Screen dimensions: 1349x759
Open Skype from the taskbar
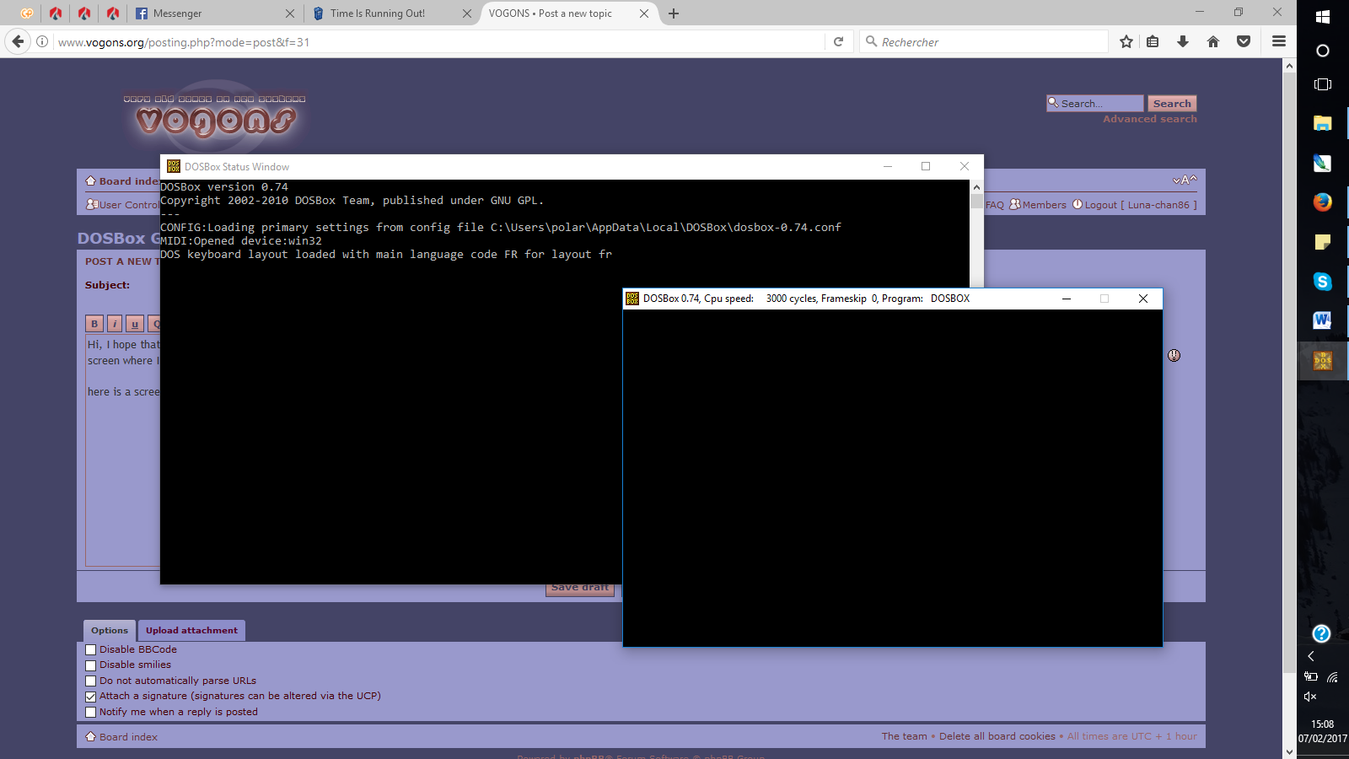(1323, 282)
